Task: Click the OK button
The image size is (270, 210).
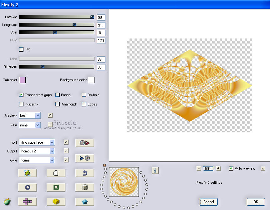Action: click(x=256, y=202)
